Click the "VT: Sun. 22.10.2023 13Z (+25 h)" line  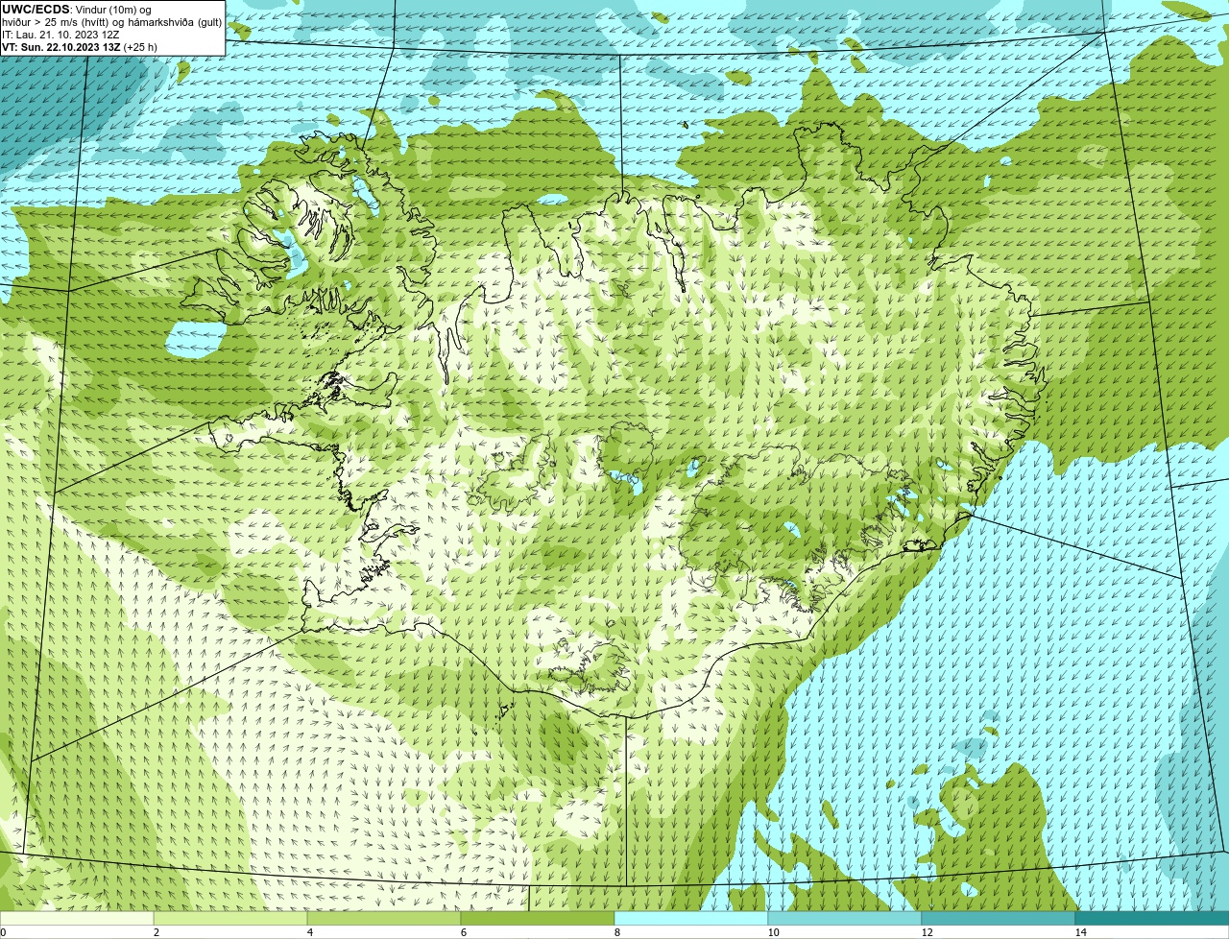tap(80, 47)
